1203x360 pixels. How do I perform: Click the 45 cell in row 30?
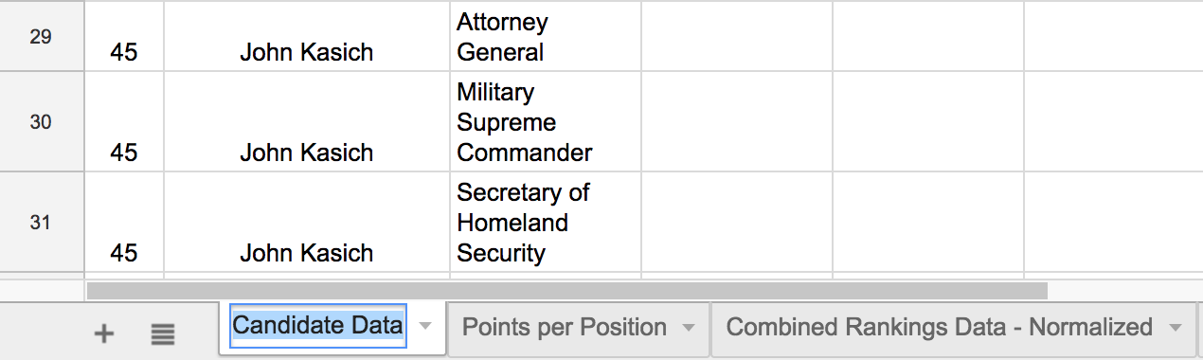tap(124, 121)
